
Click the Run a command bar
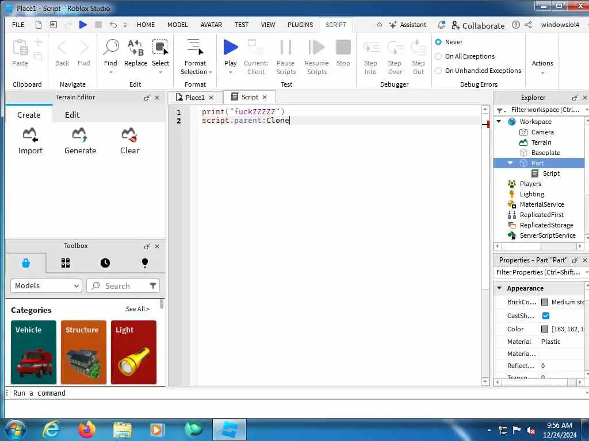click(297, 393)
